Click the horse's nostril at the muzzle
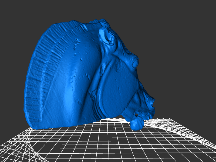This screenshot has height=162, width=216. tap(153, 102)
